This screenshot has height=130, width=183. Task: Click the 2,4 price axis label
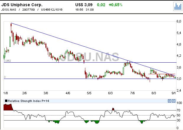[x=179, y=90]
